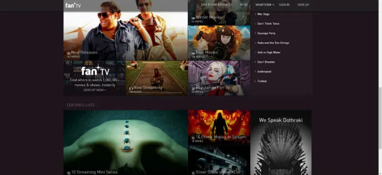Viewport: 382px width, 175px height.
Task: Click Sign Up in the header
Action: 303,5
